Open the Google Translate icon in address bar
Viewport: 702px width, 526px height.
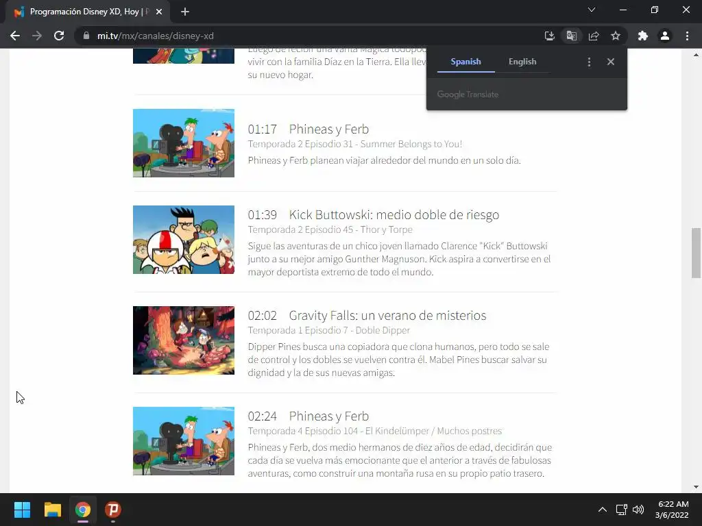coord(571,36)
